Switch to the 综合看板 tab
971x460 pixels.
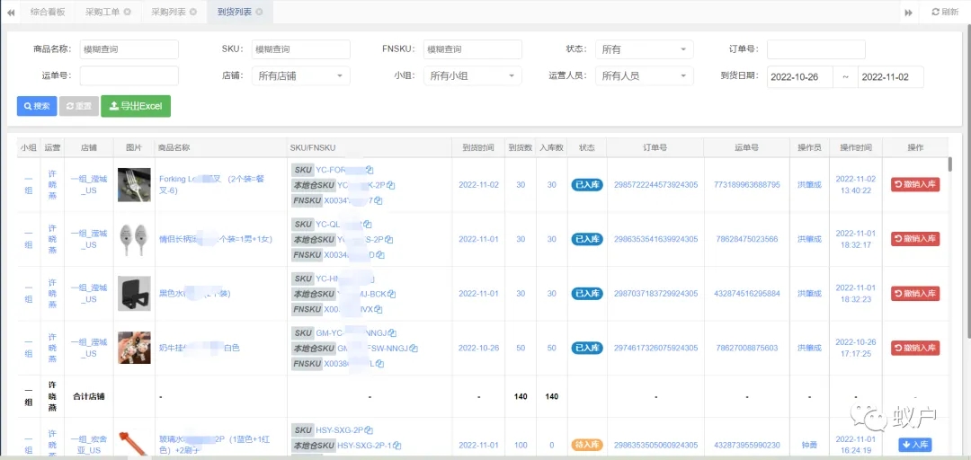(48, 12)
